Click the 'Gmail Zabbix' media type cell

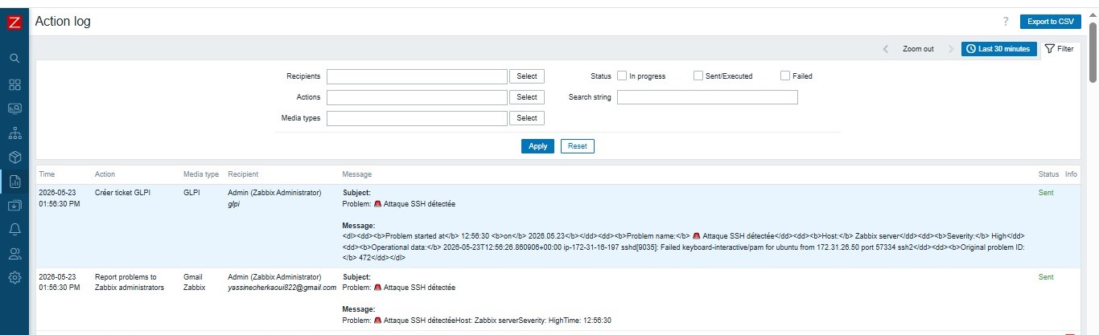(x=195, y=282)
